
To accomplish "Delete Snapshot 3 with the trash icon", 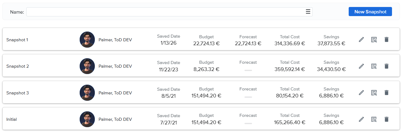I will tap(386, 93).
